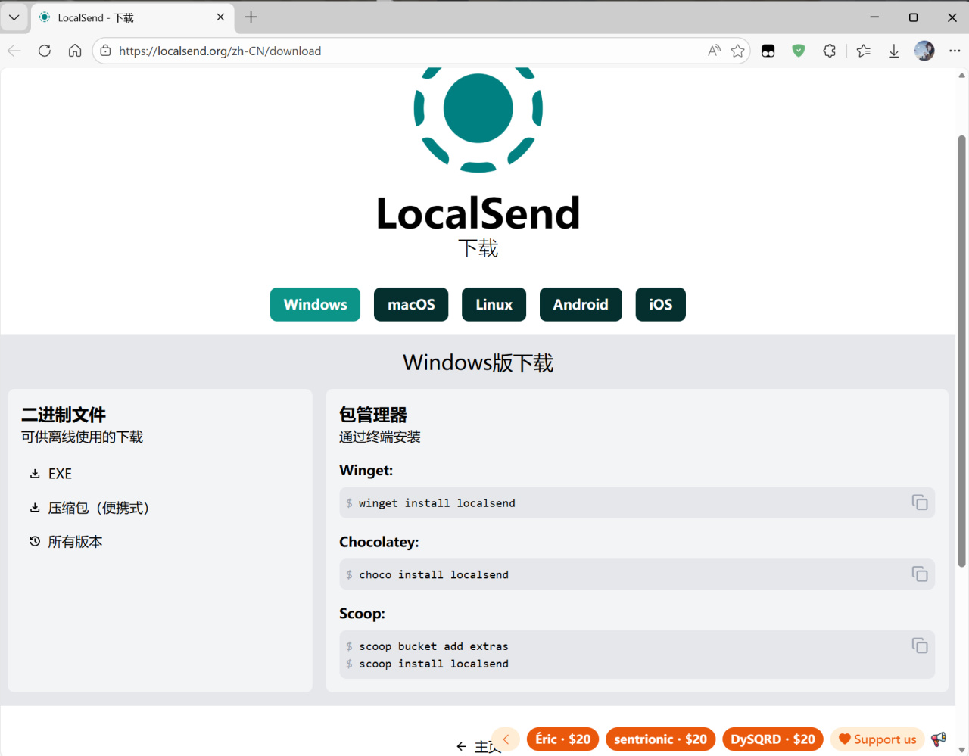Download the EXE installer
The image size is (969, 756).
coord(51,474)
